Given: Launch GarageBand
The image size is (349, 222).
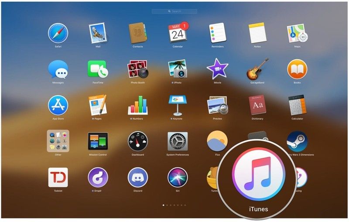Looking at the screenshot, I should [x=257, y=69].
